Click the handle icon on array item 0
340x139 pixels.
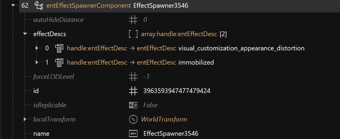[59, 48]
